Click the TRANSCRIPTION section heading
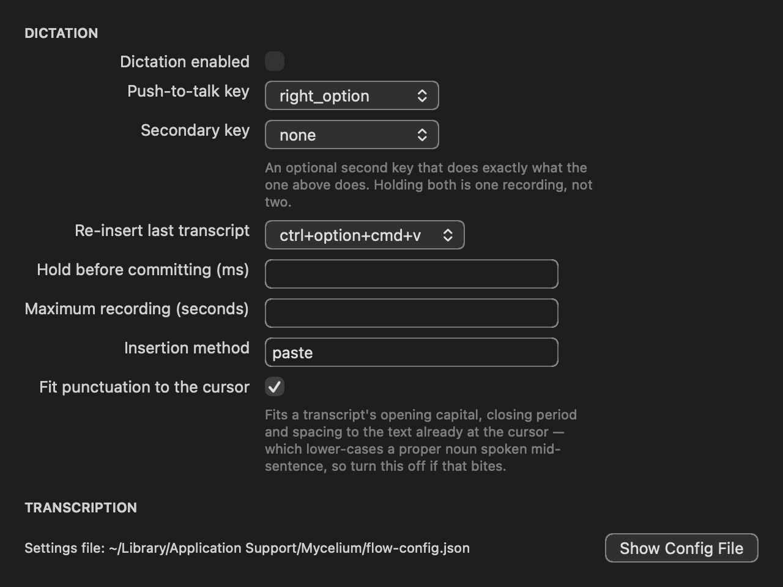 click(81, 508)
